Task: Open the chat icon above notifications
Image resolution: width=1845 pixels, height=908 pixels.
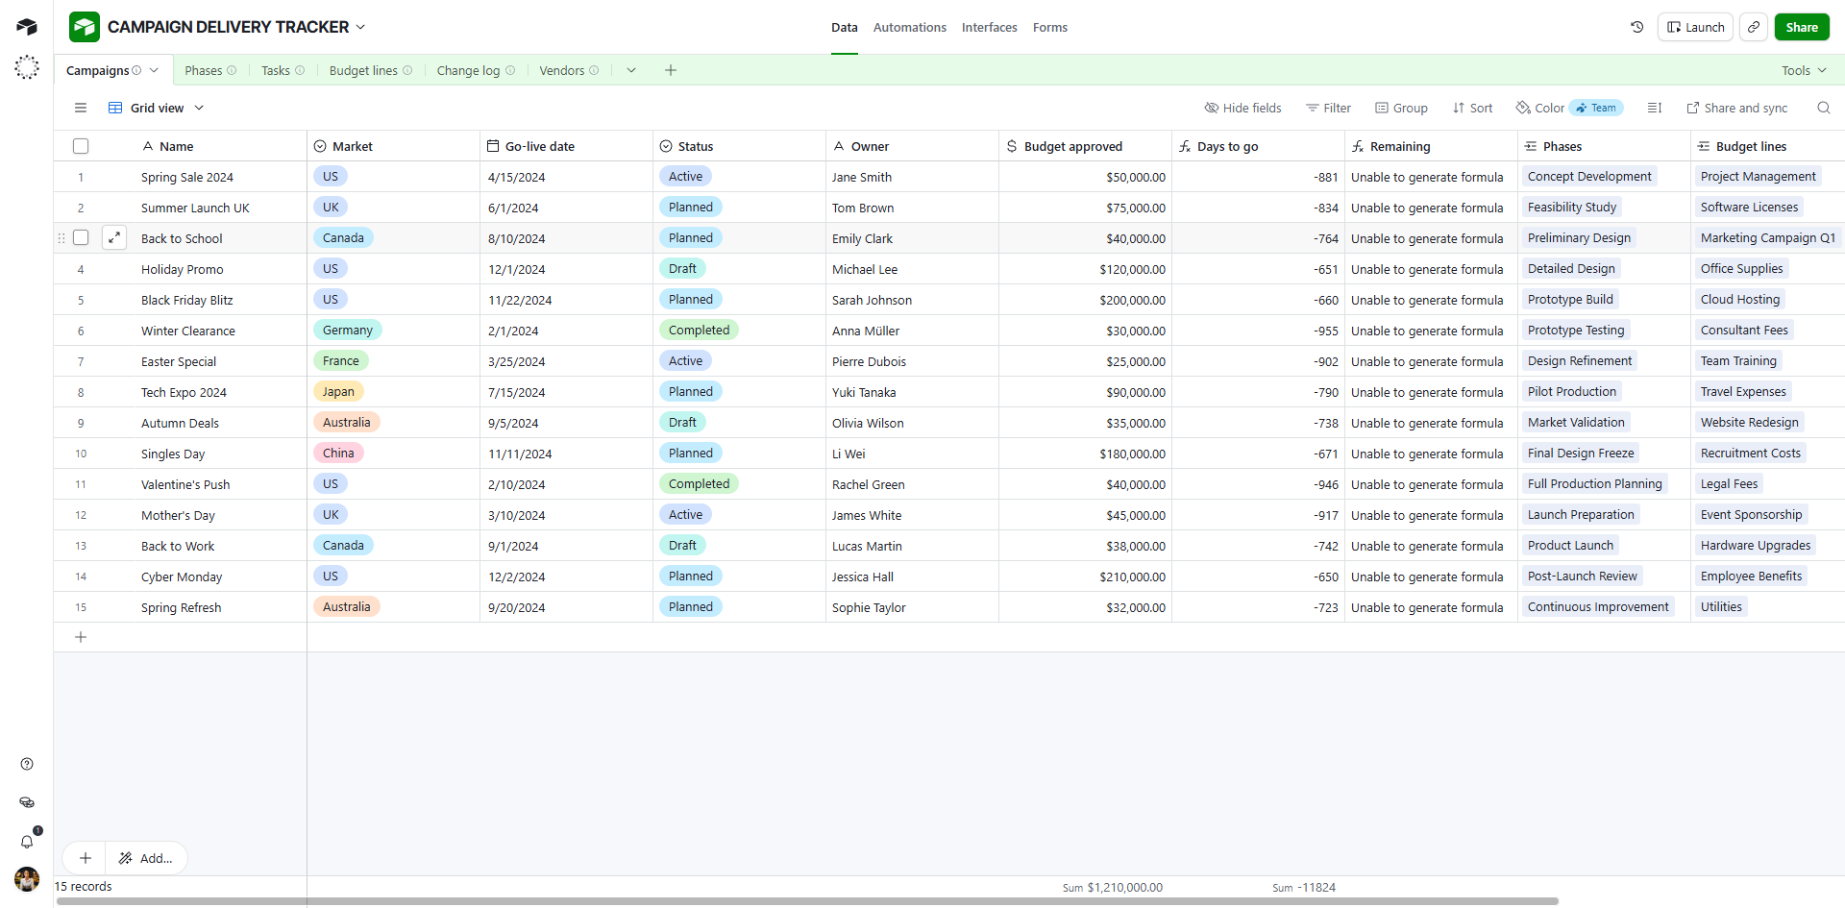Action: pyautogui.click(x=27, y=802)
